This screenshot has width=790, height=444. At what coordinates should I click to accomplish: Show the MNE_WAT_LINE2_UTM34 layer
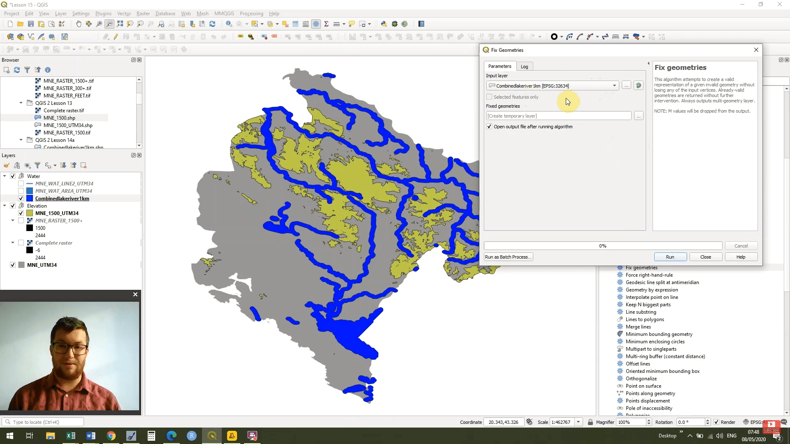(x=21, y=183)
